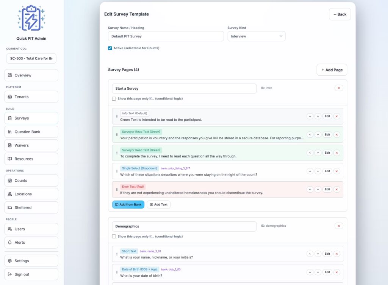Edit the Error Text (Red) item
The height and width of the screenshot is (285, 388).
pos(327,189)
